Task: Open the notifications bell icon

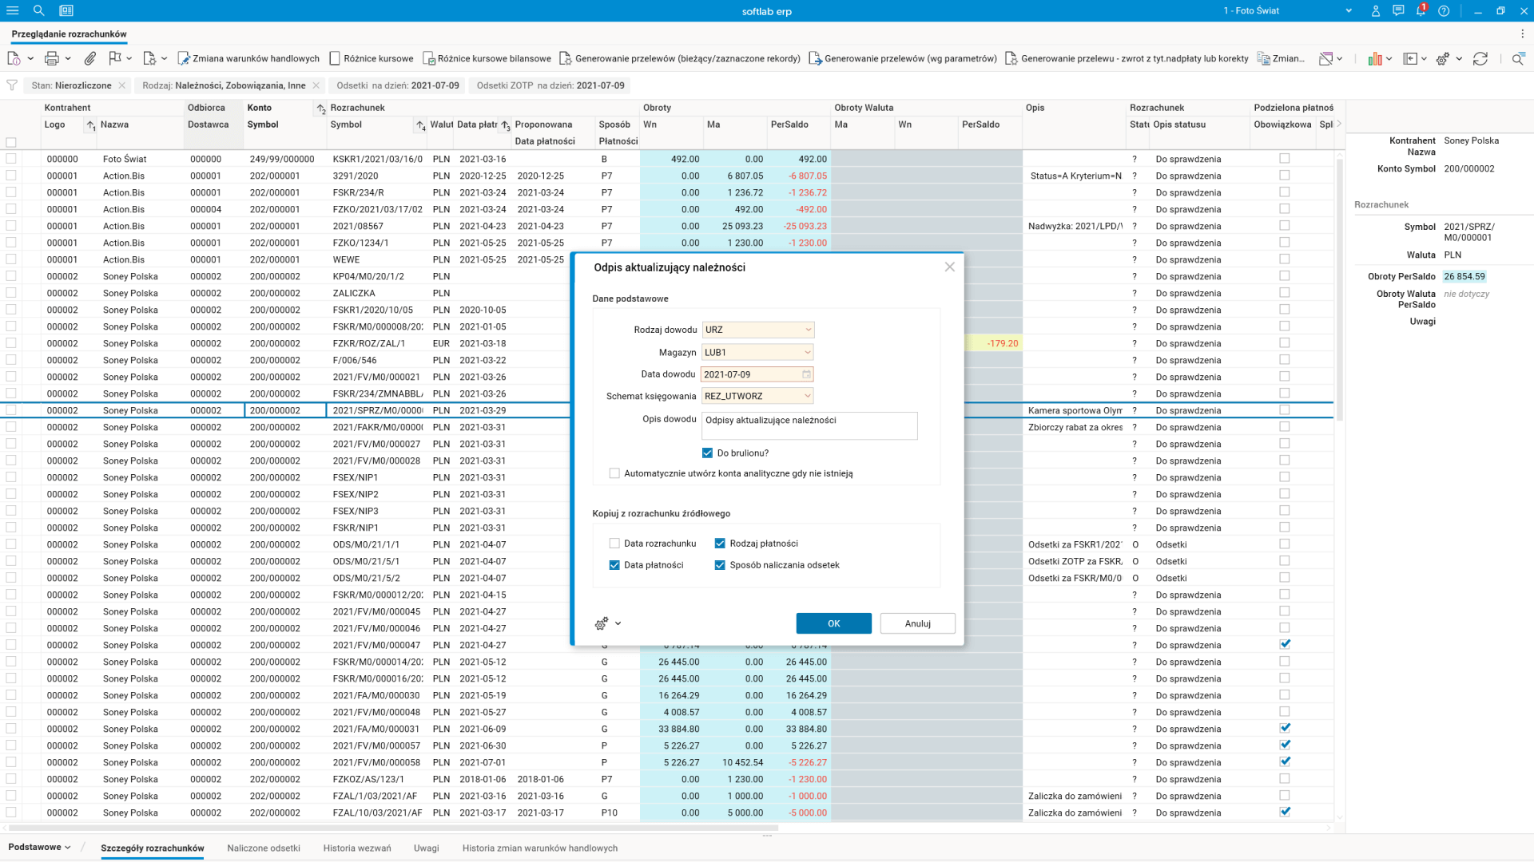Action: (1421, 10)
